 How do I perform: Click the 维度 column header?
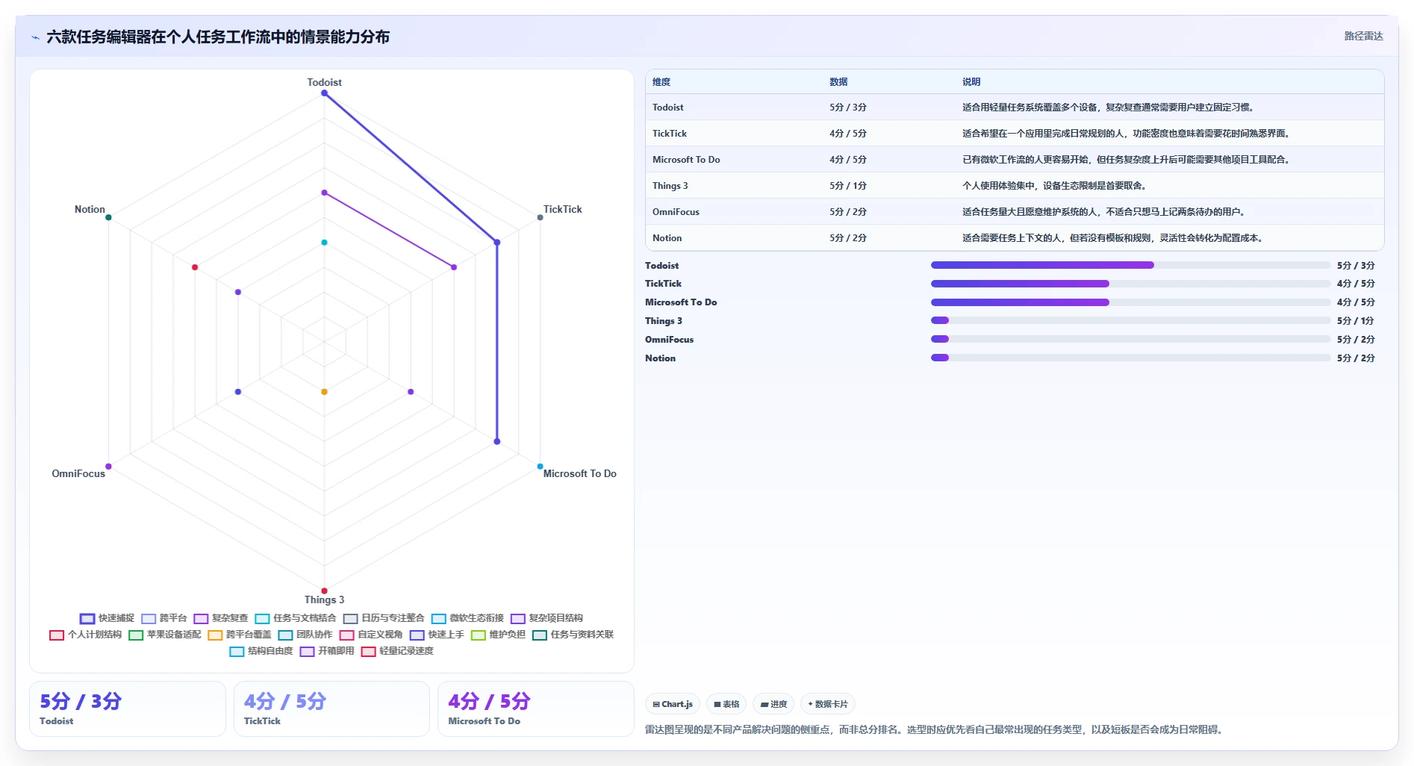point(661,82)
